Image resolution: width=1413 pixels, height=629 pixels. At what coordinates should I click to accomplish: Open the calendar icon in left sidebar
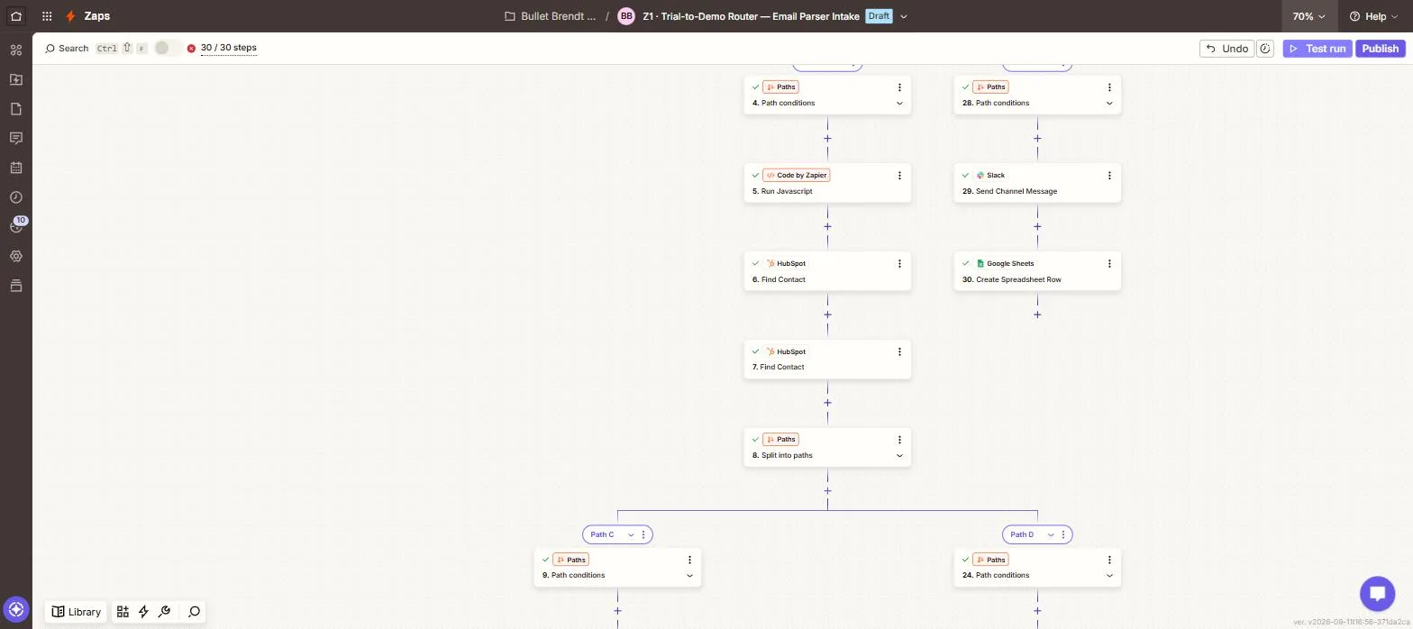(16, 168)
